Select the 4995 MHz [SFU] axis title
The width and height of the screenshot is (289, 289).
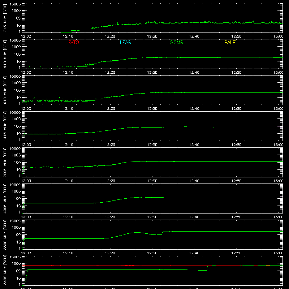5,198
